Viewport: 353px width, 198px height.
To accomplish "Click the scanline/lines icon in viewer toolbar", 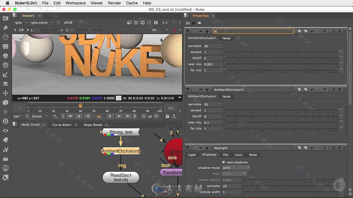I will click(136, 23).
